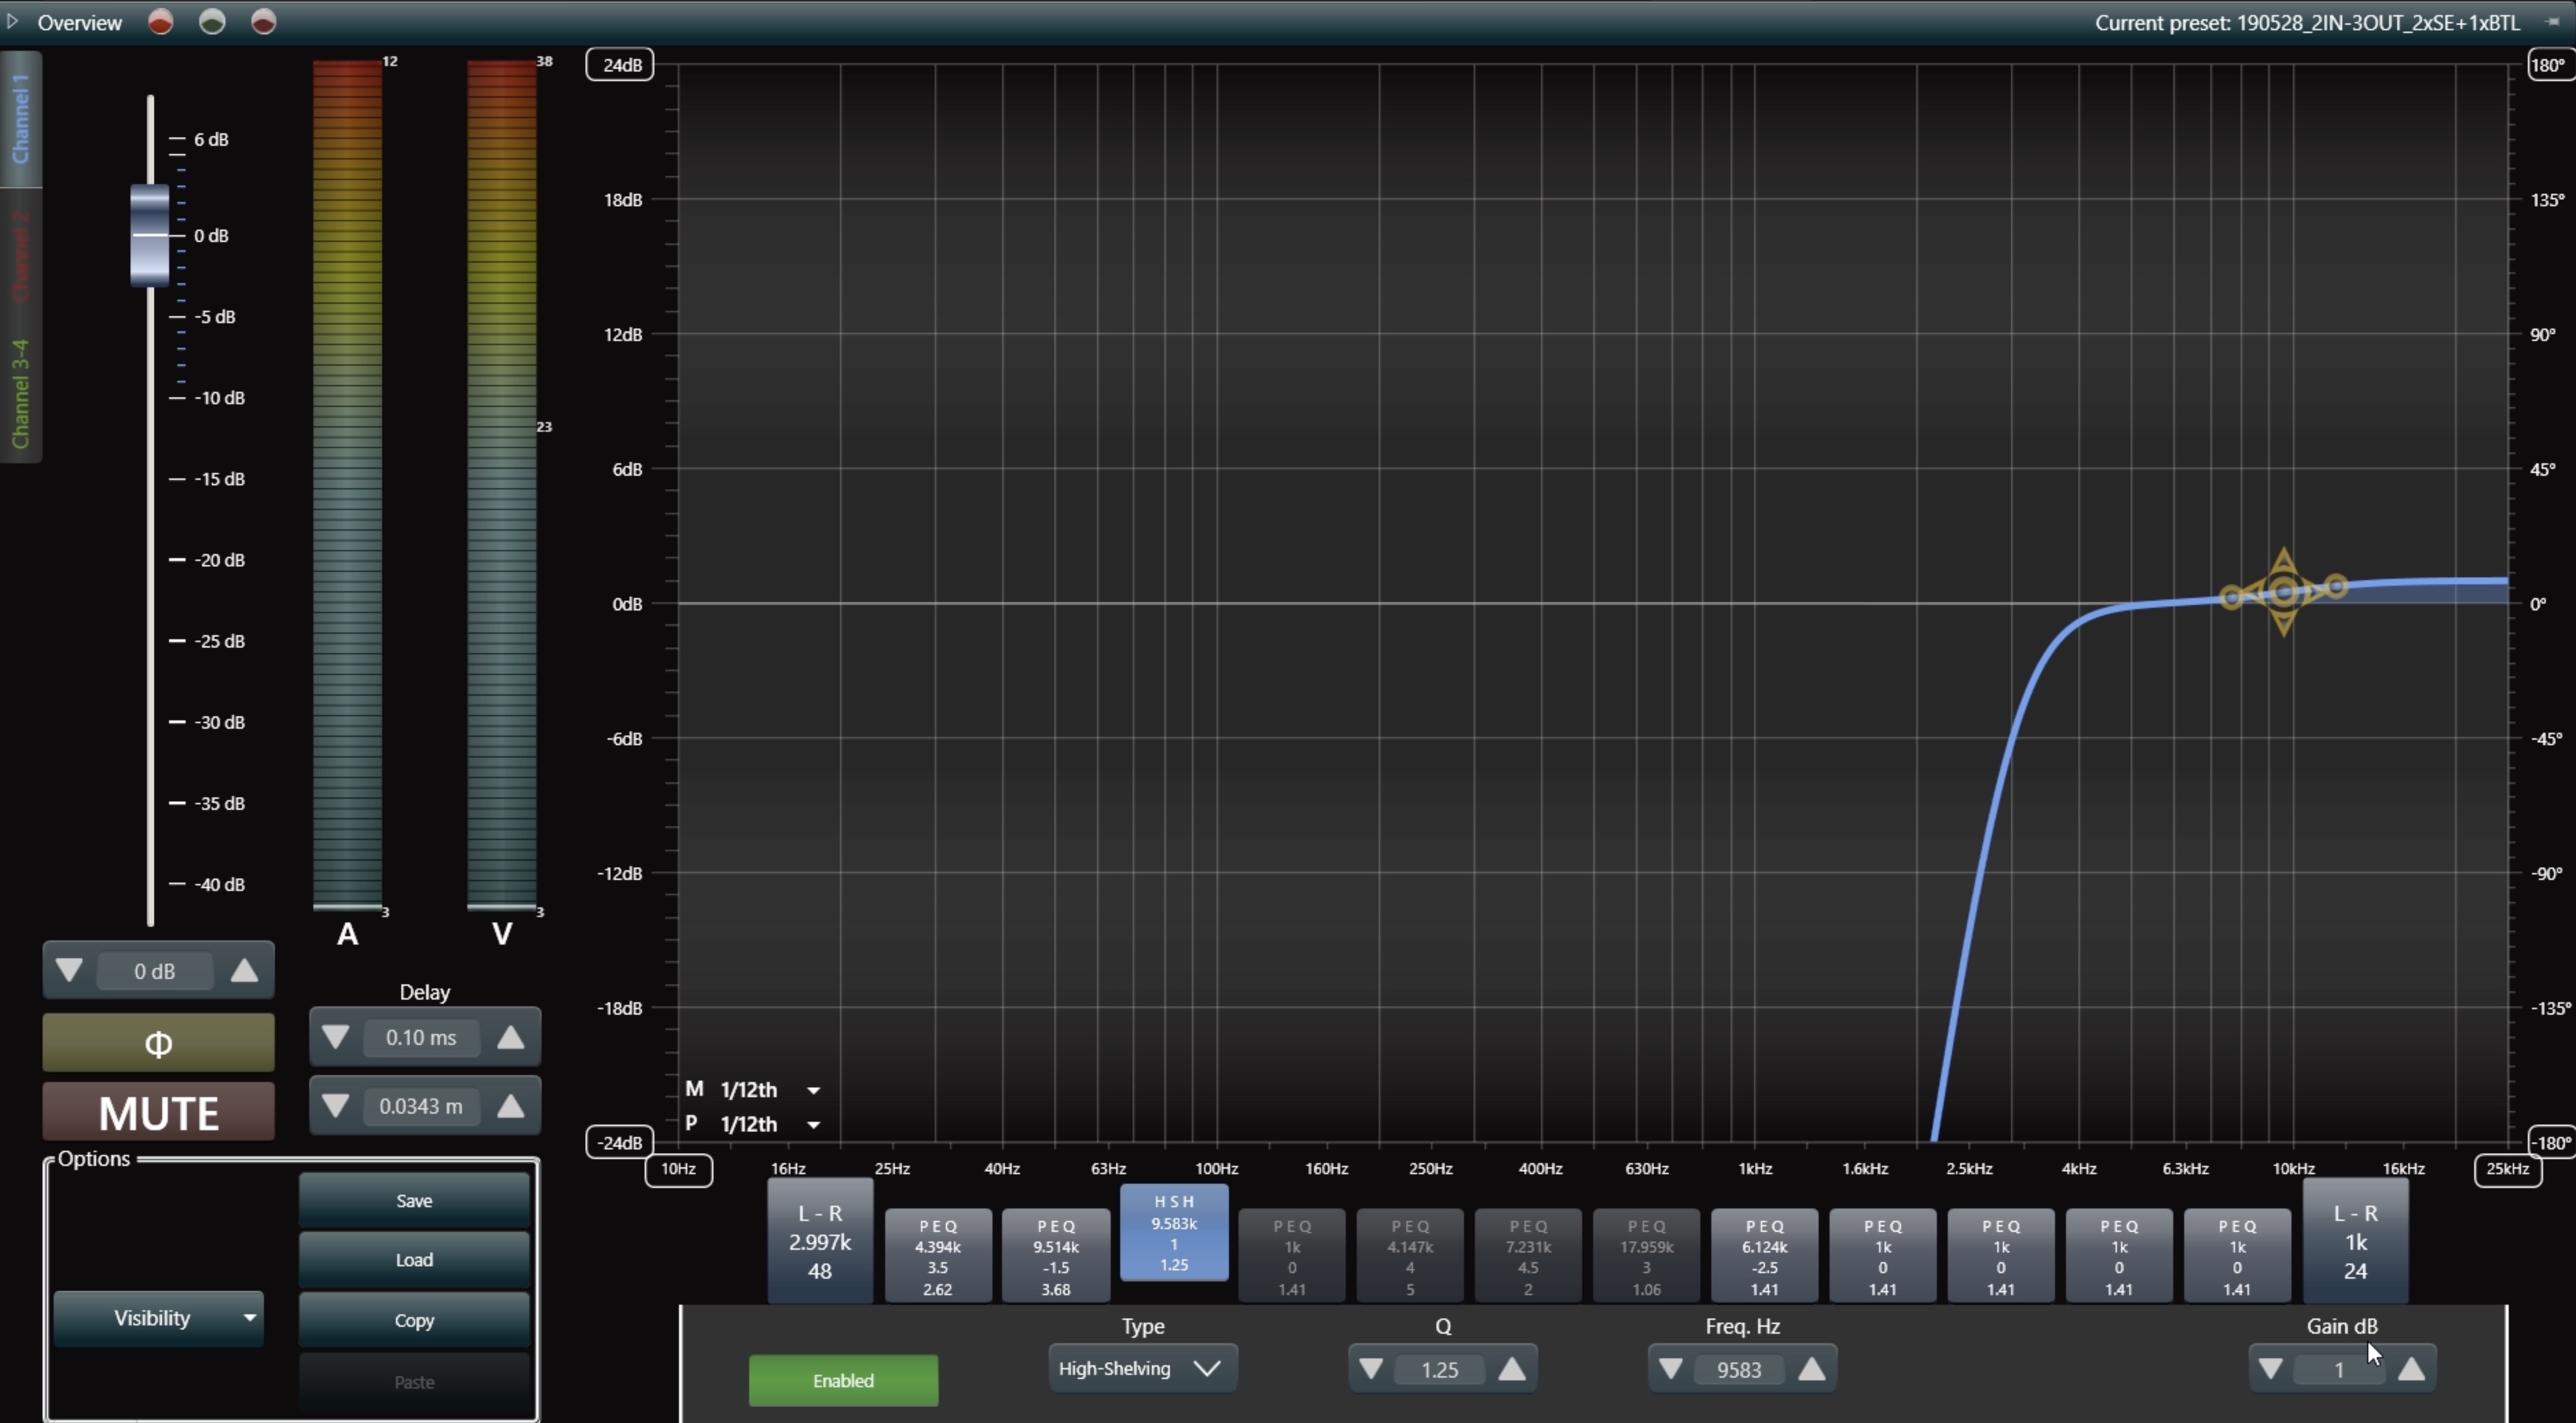This screenshot has width=2576, height=1423.
Task: Select the HSH 9.583k filter block
Action: pyautogui.click(x=1174, y=1233)
